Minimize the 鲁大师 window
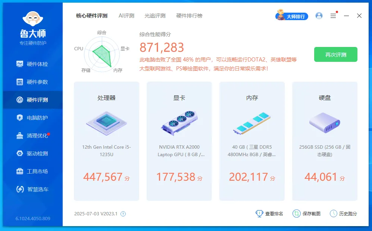This screenshot has height=231, width=372. point(346,16)
